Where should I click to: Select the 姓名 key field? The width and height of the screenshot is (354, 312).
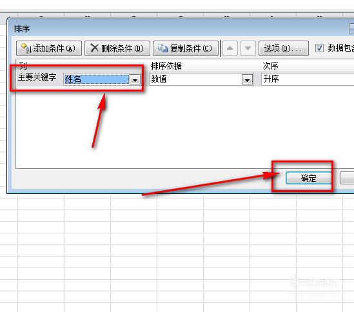tap(97, 79)
